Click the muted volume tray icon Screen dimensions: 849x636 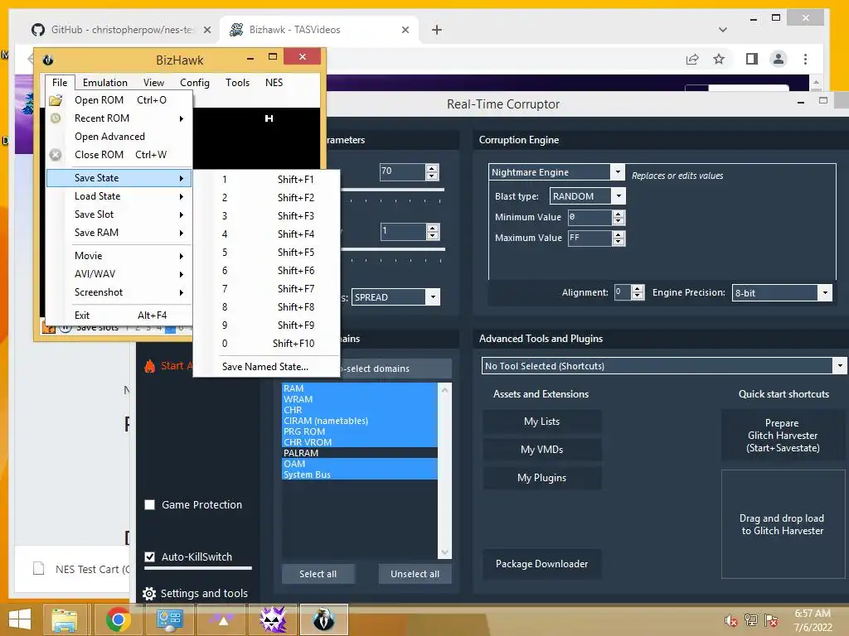[x=730, y=620]
